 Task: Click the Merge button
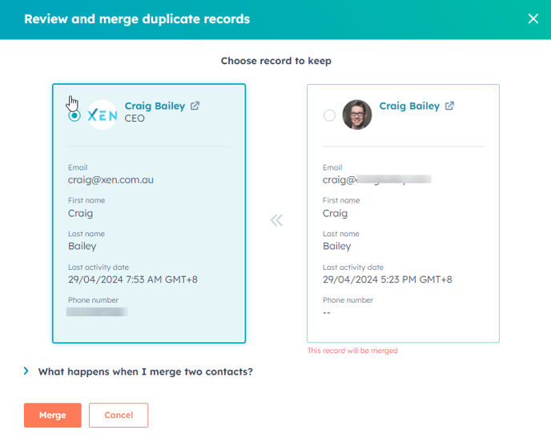(53, 415)
